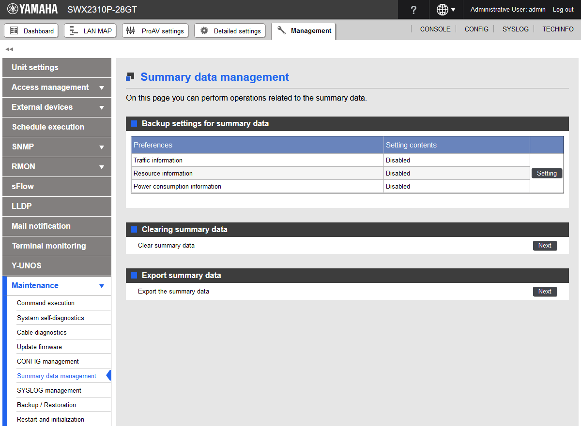581x426 pixels.
Task: Open the ProAV settings tab
Action: (155, 31)
